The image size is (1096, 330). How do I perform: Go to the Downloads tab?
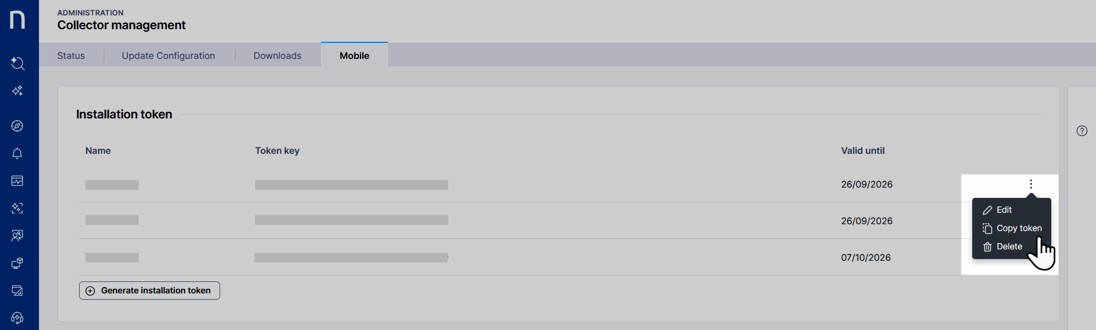[277, 55]
